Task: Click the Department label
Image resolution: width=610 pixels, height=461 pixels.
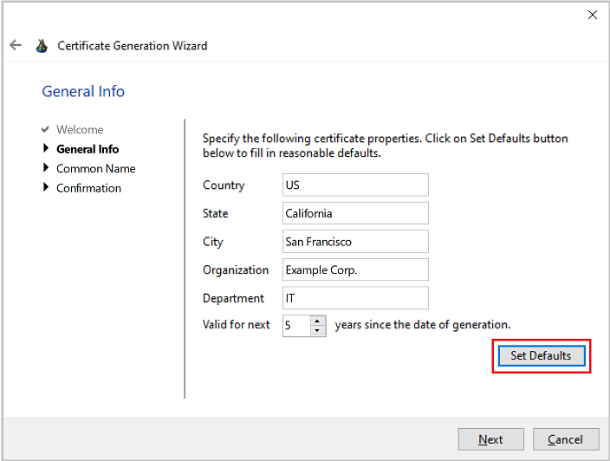Action: (x=233, y=298)
